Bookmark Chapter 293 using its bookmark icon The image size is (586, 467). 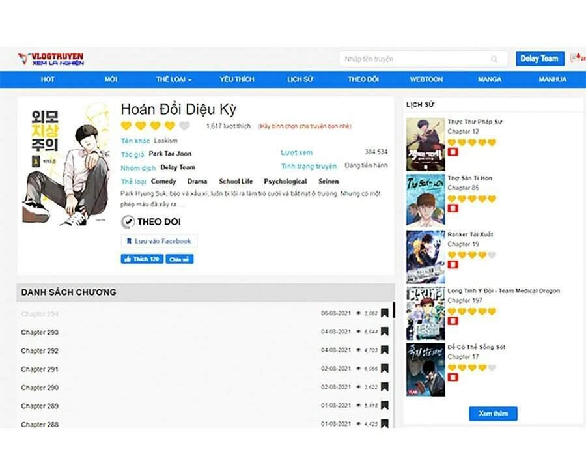(385, 332)
